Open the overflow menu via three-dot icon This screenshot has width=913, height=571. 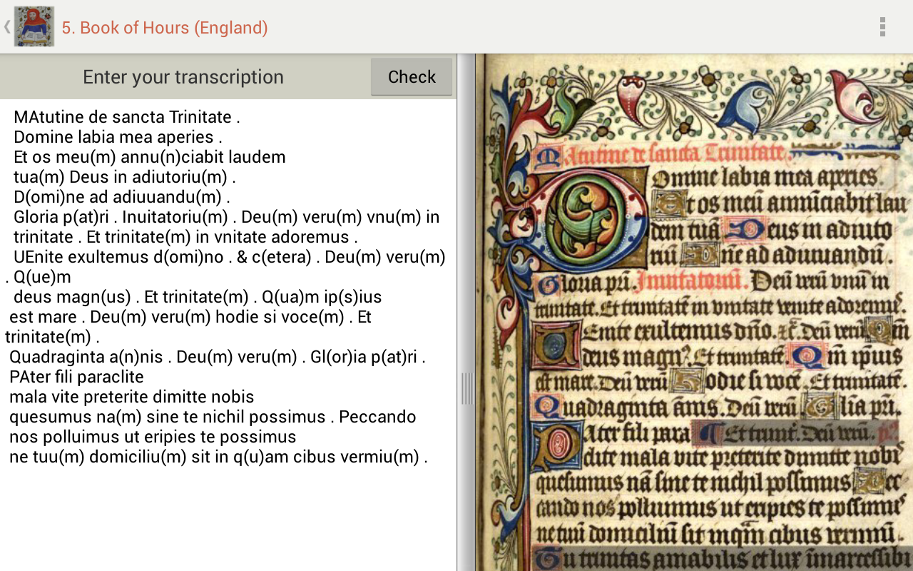tap(883, 26)
